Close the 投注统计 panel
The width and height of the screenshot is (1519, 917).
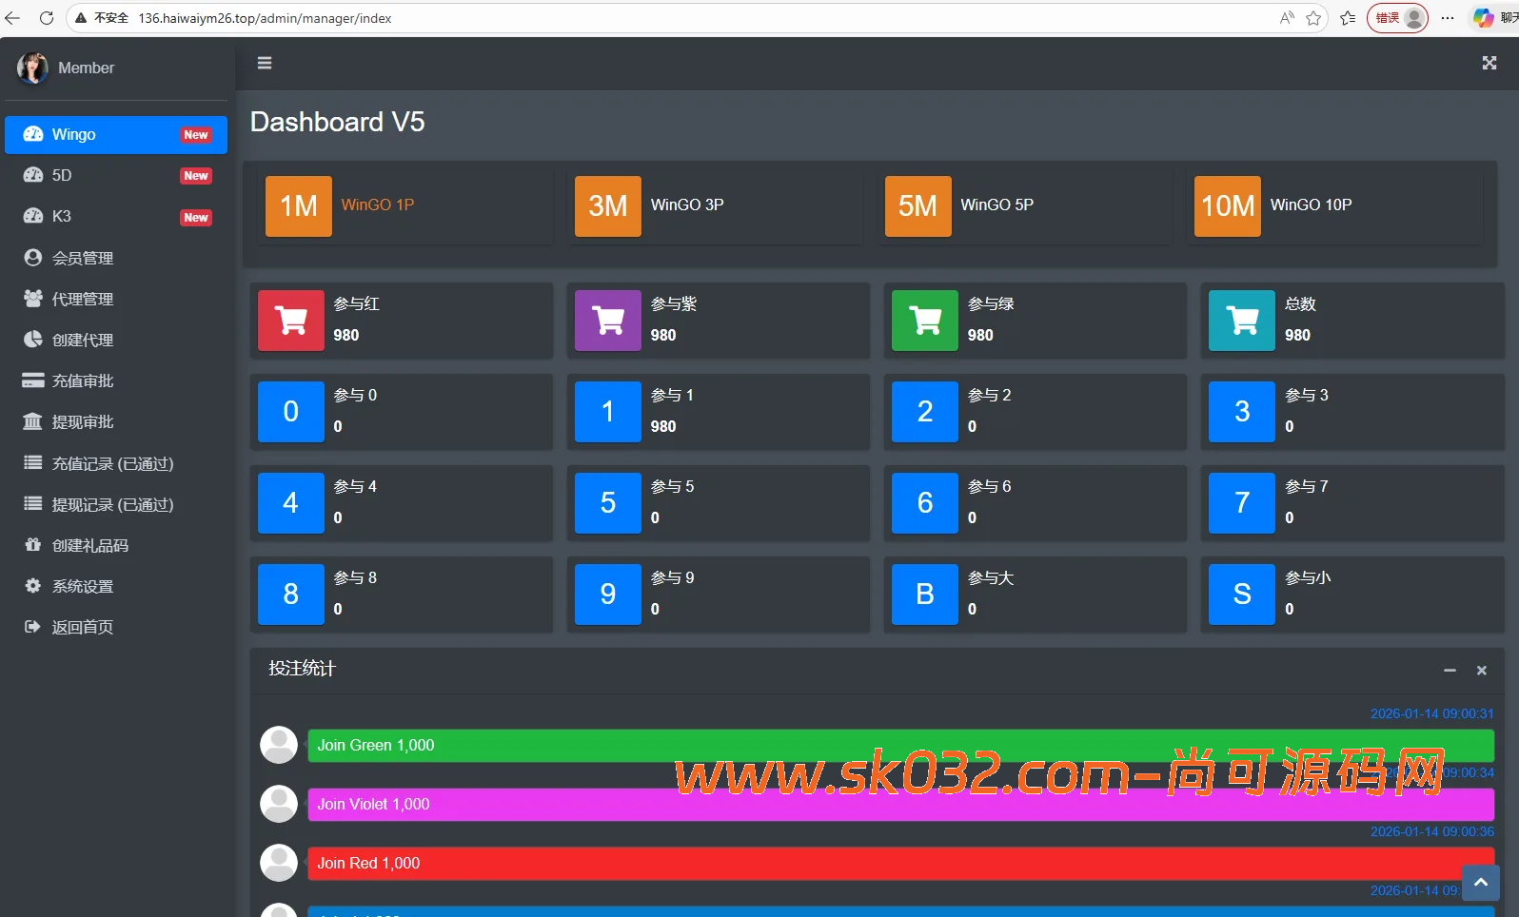coord(1481,671)
